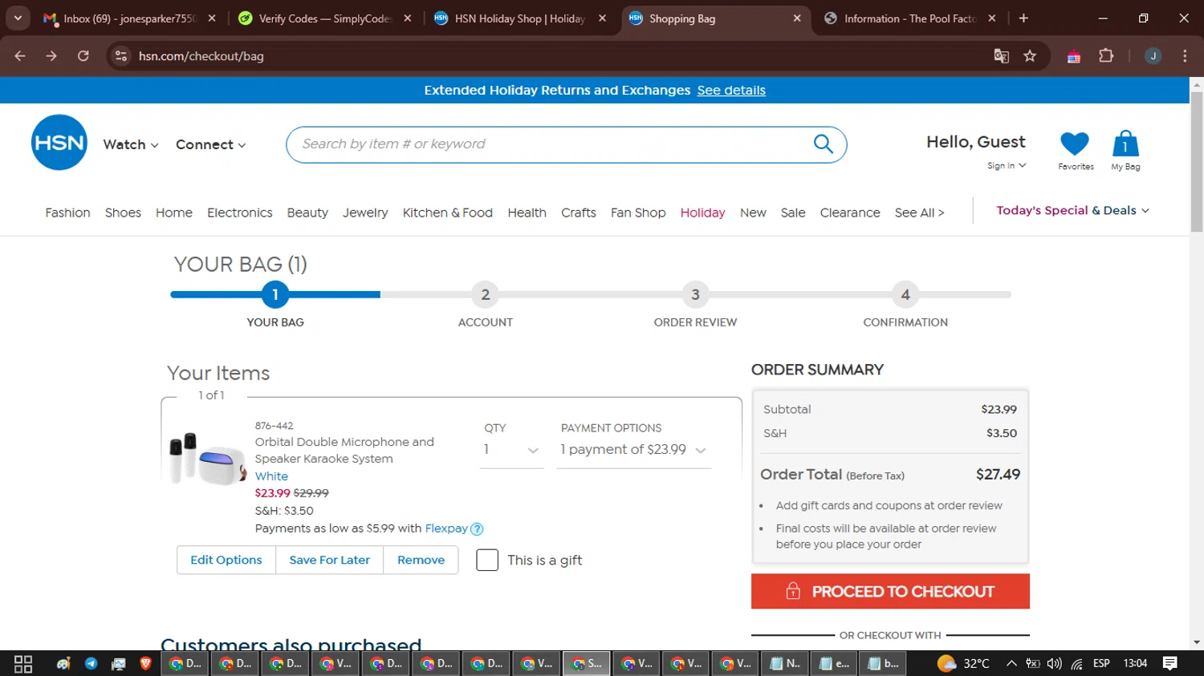Remove item from bag
The height and width of the screenshot is (676, 1204).
(x=421, y=560)
